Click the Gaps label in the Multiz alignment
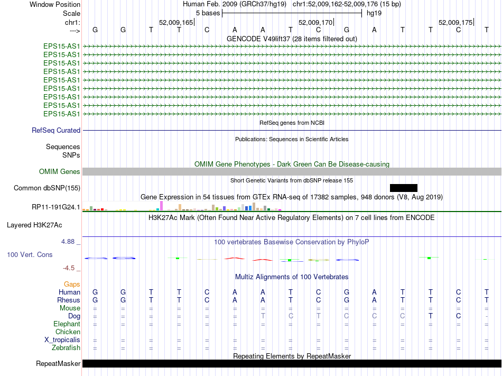 click(x=72, y=285)
